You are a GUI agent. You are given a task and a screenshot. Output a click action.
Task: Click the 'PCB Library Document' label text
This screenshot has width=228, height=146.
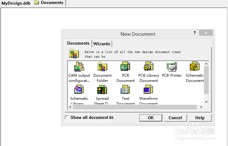coord(149,78)
